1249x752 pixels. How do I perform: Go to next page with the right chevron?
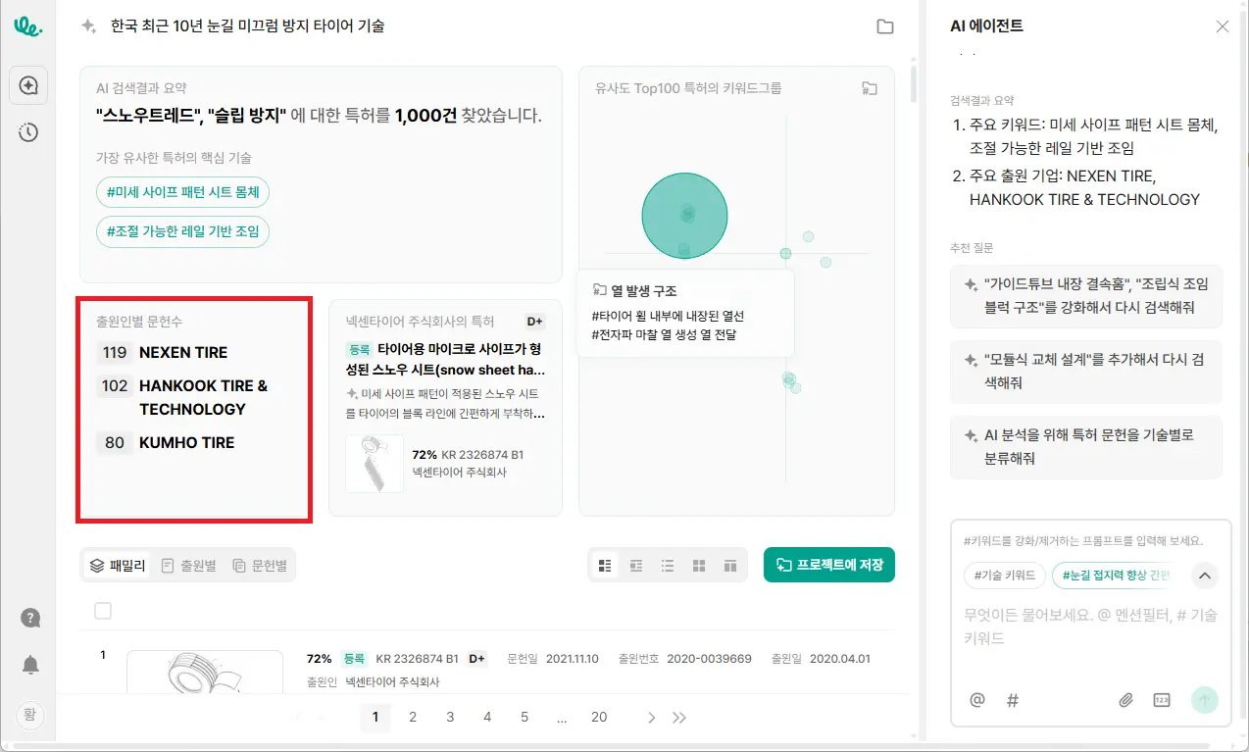pyautogui.click(x=651, y=718)
